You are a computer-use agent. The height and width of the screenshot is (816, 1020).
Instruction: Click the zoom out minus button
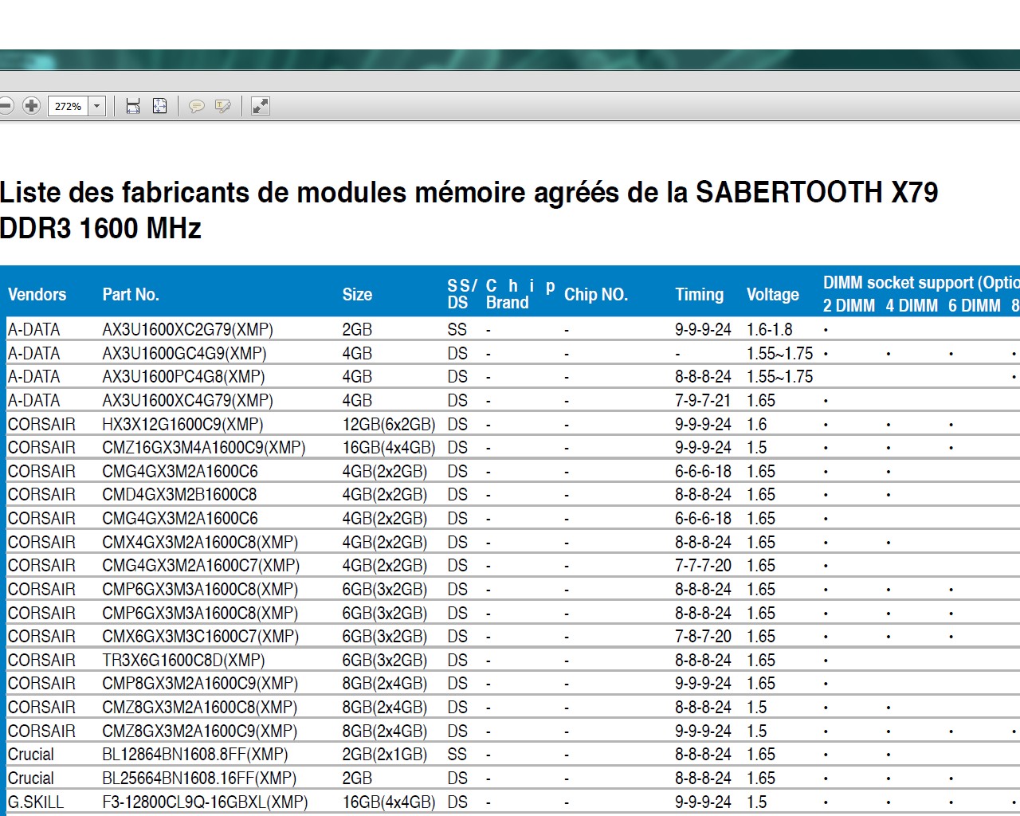(x=6, y=105)
